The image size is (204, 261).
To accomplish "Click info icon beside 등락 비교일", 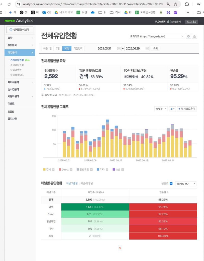I will tap(42, 95).
